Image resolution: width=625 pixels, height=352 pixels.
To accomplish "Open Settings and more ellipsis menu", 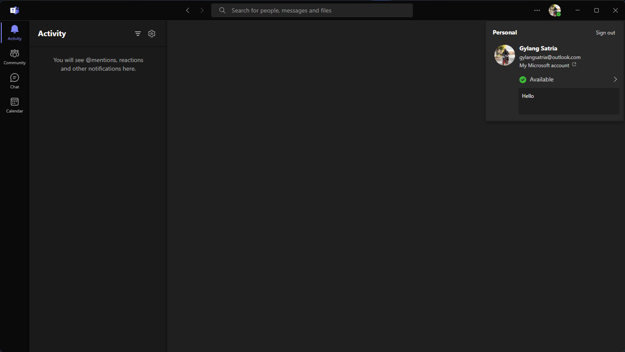I will click(x=537, y=10).
